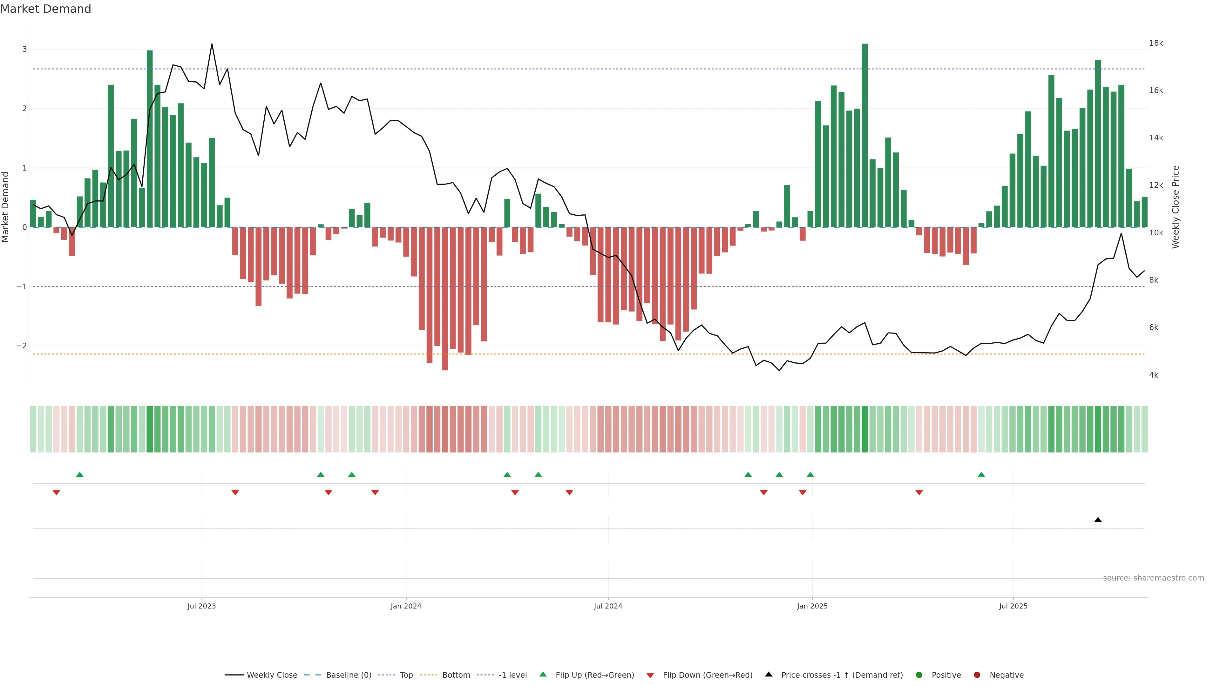Click the Weekly Close Price axis title
This screenshot has width=1220, height=686.
point(1176,207)
